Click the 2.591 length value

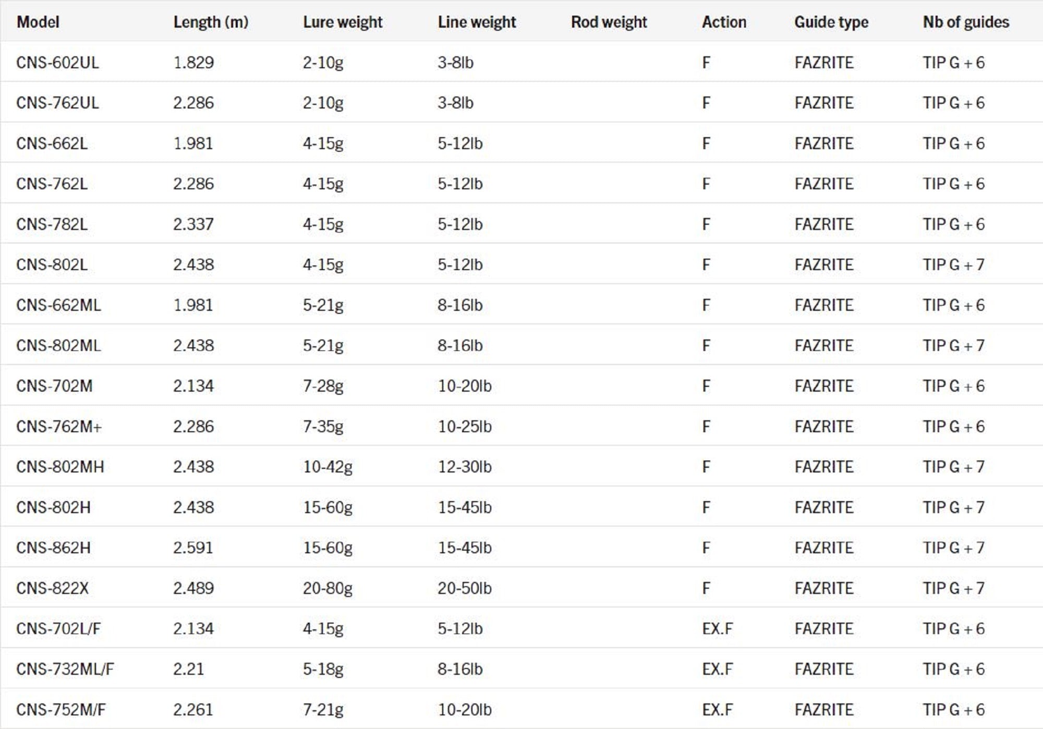click(193, 548)
